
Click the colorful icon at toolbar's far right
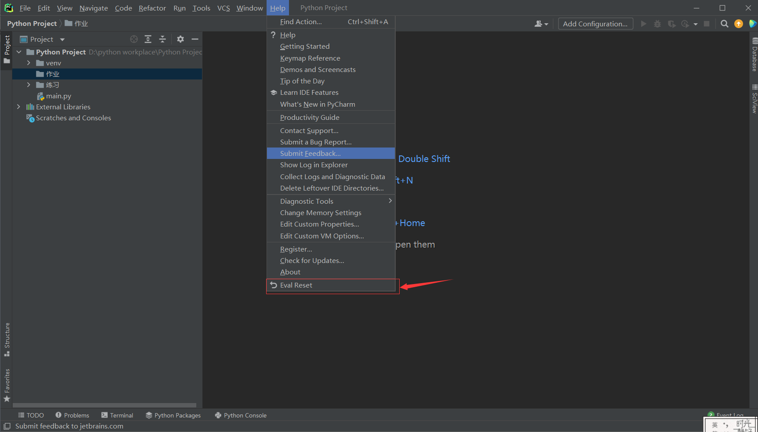753,24
